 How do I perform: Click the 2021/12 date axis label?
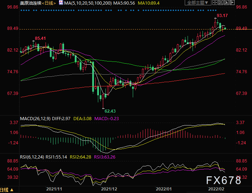click(x=109, y=189)
